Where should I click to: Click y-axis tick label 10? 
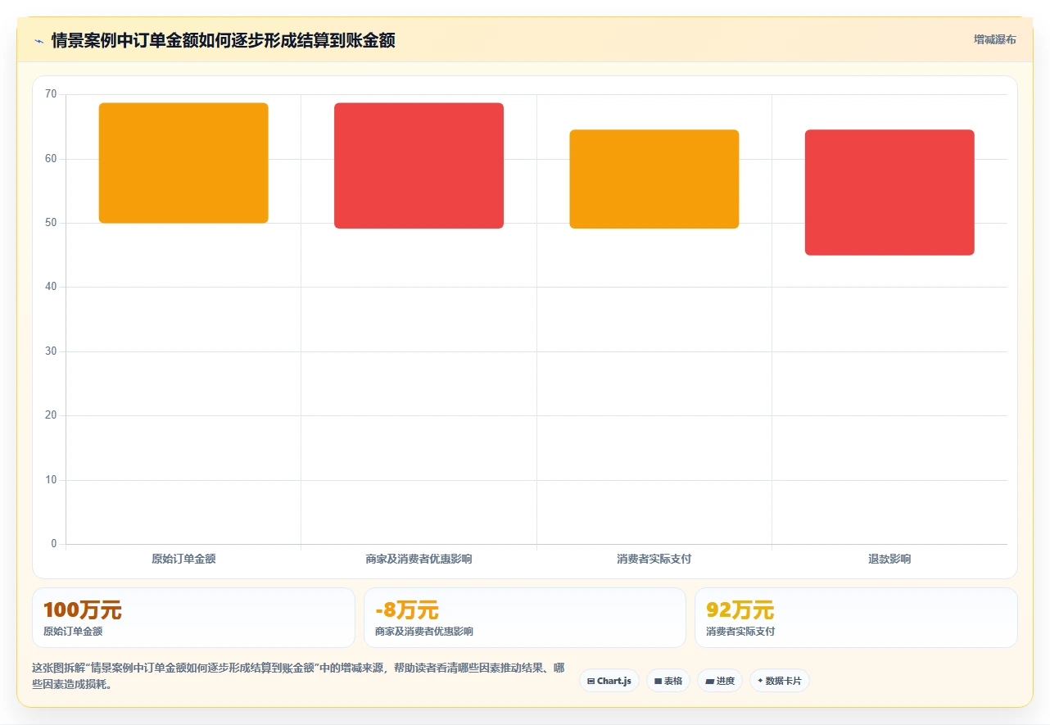pos(51,480)
